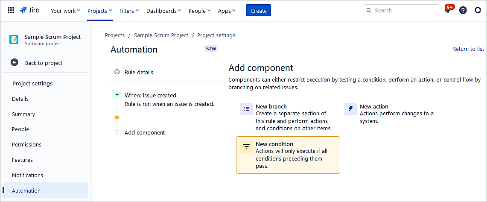The image size is (487, 202).
Task: Click the Back to project arrow icon
Action: coord(15,63)
